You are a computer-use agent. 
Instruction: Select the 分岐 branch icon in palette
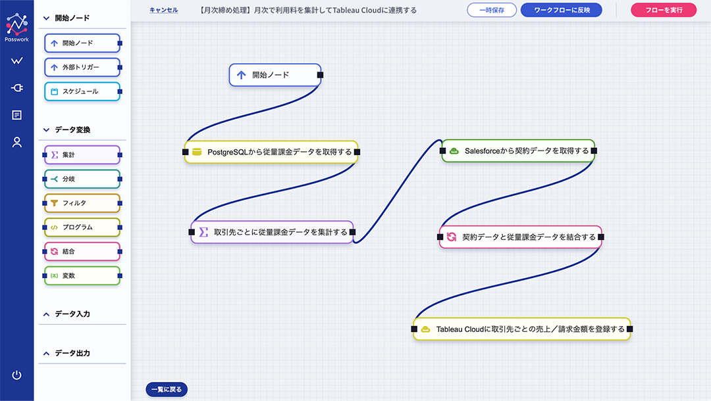click(55, 179)
